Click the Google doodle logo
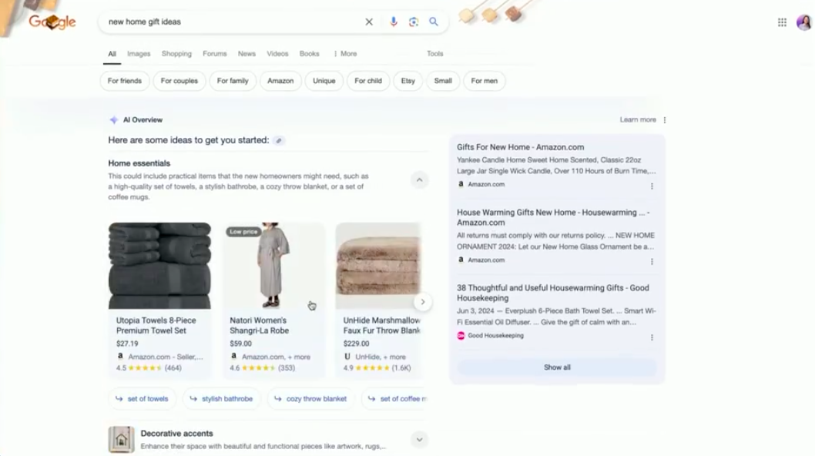Image resolution: width=815 pixels, height=456 pixels. coord(52,22)
